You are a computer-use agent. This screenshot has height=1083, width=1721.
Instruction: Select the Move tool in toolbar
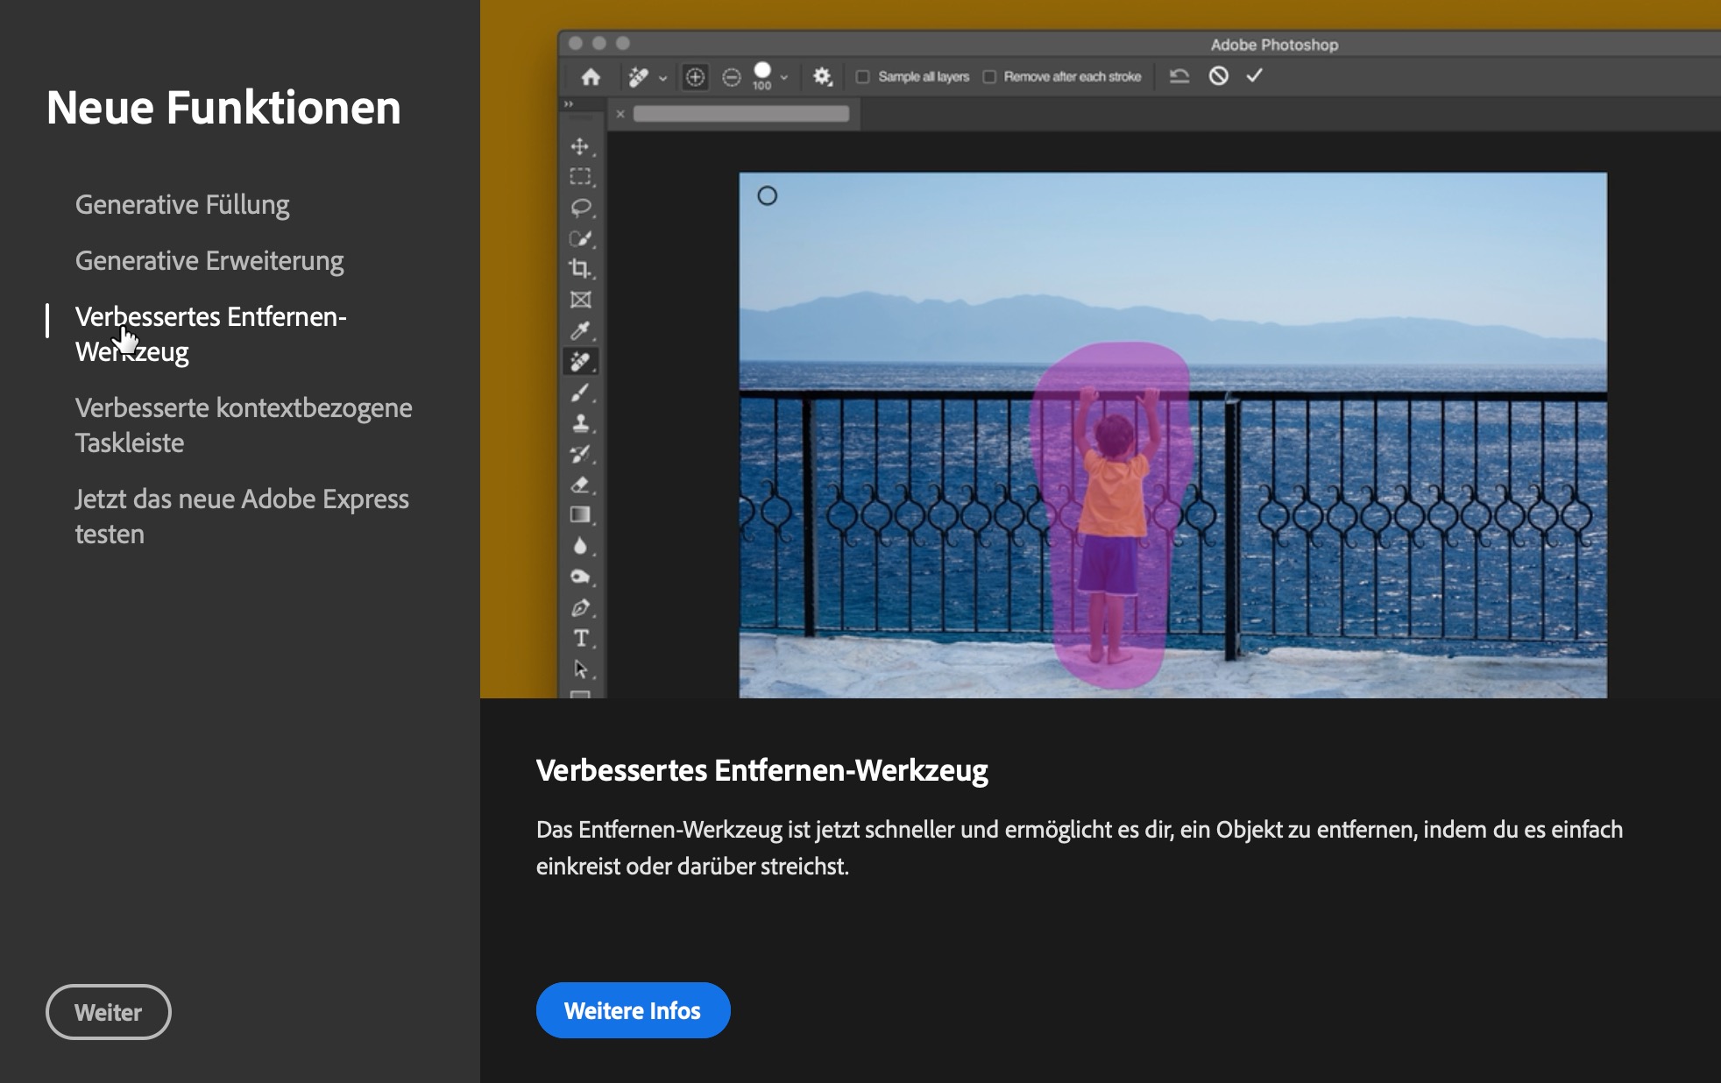coord(580,146)
